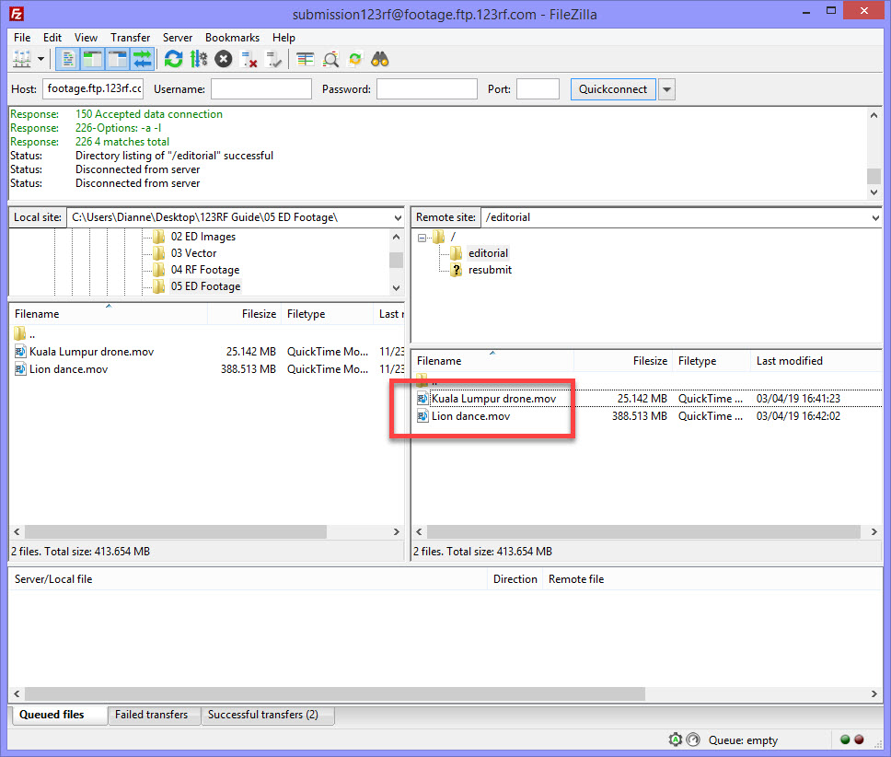Open the File menu
891x757 pixels.
[x=22, y=38]
